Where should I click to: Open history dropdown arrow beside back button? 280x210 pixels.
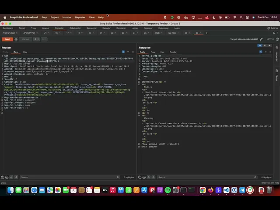tap(38, 39)
